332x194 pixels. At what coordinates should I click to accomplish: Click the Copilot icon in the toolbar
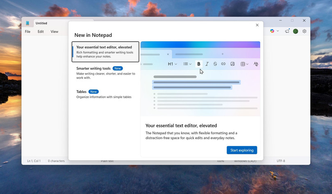coord(272,31)
